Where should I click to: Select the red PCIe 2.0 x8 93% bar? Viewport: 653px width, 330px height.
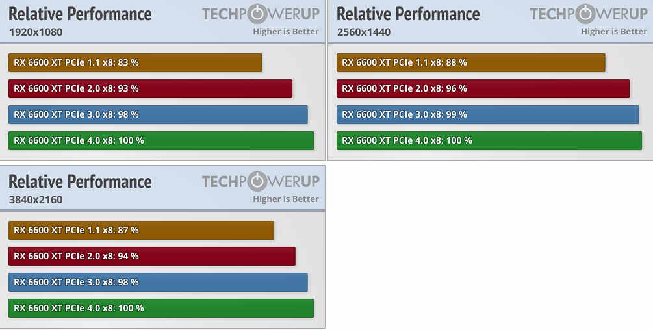[150, 88]
